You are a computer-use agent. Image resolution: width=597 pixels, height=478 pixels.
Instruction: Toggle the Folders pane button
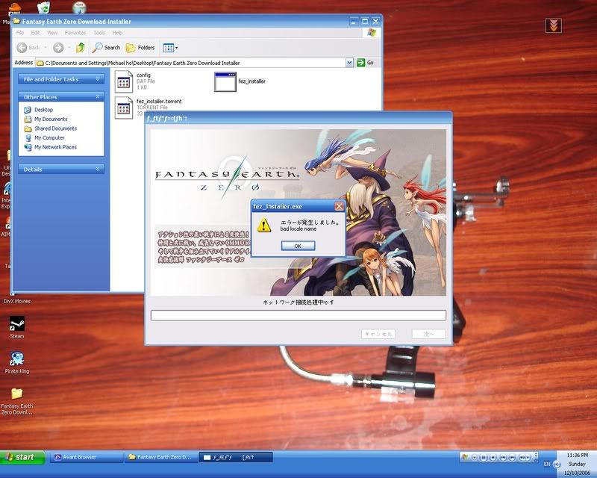(x=140, y=47)
